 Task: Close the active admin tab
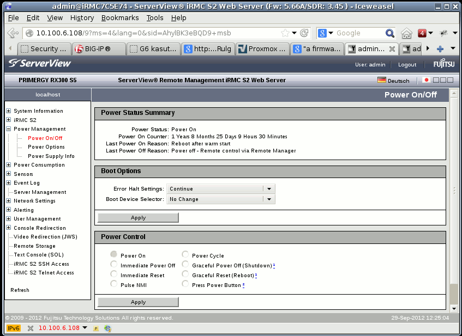click(x=392, y=49)
